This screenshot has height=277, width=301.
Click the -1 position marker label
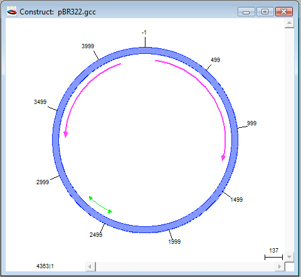click(x=144, y=33)
